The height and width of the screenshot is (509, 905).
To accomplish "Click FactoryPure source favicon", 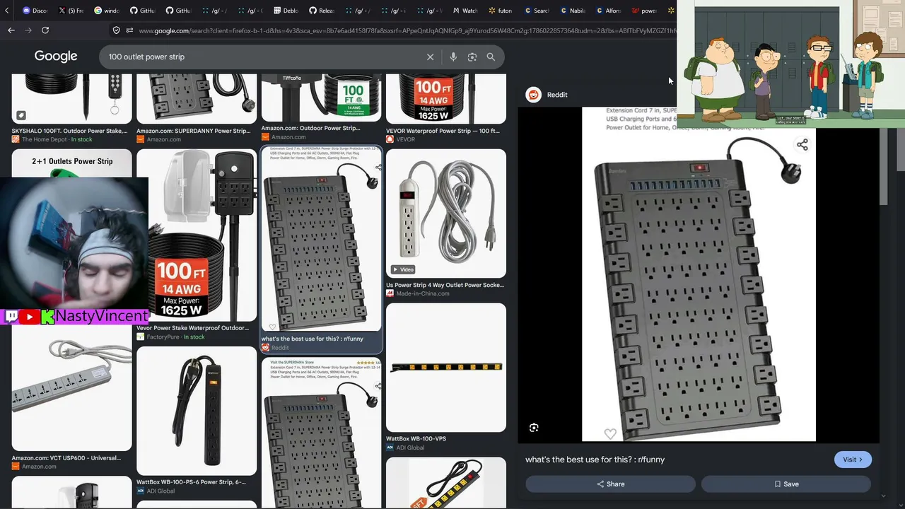I will tap(140, 337).
